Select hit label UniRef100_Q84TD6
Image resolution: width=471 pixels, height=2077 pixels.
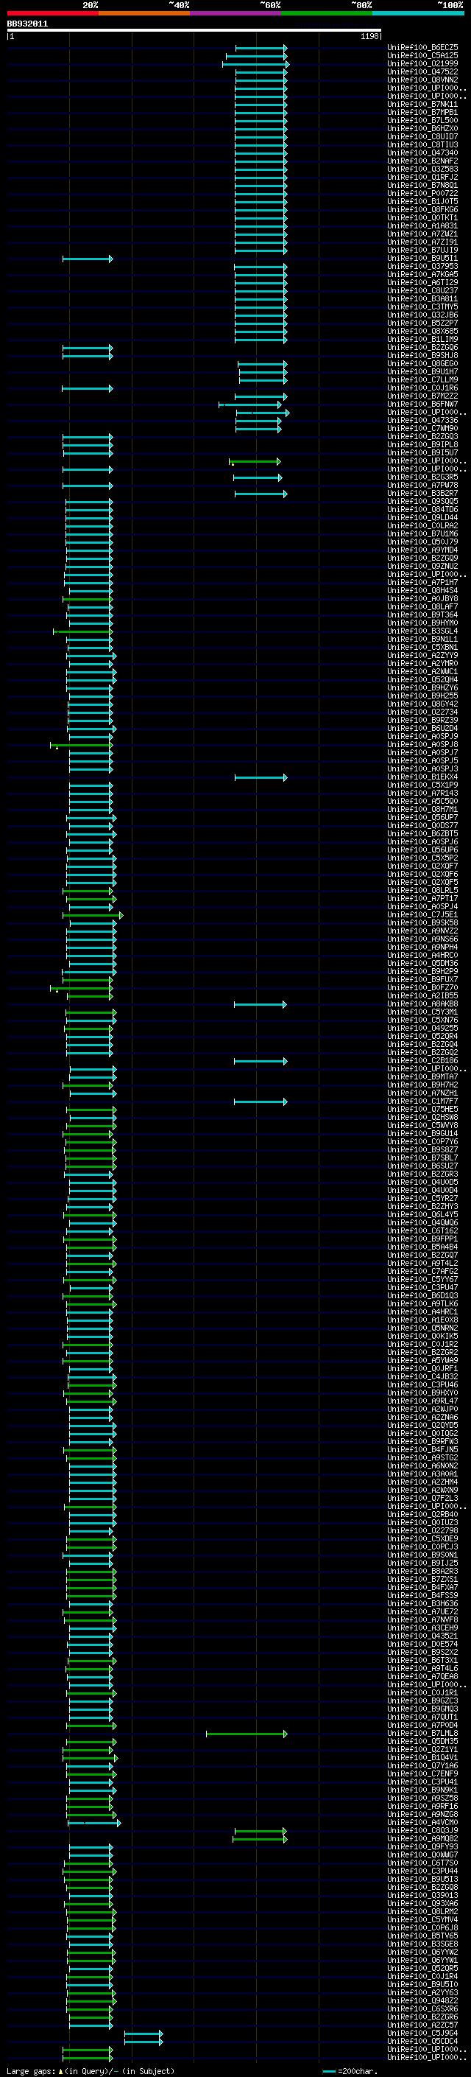point(422,510)
